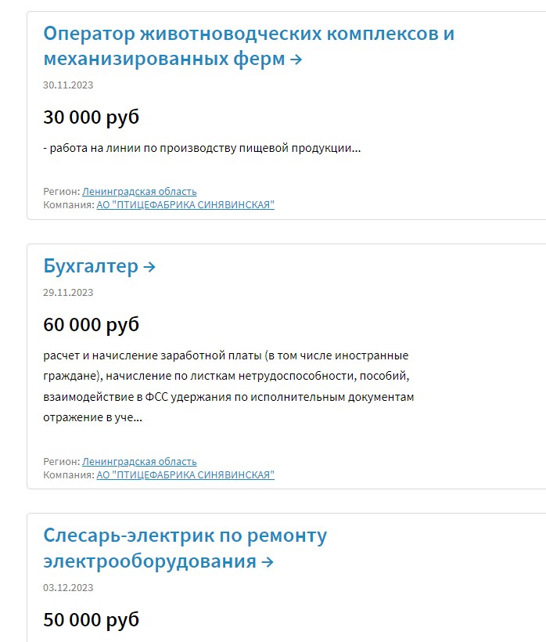
Task: Click the "Компания:" label in the Оператор card
Action: 69,204
